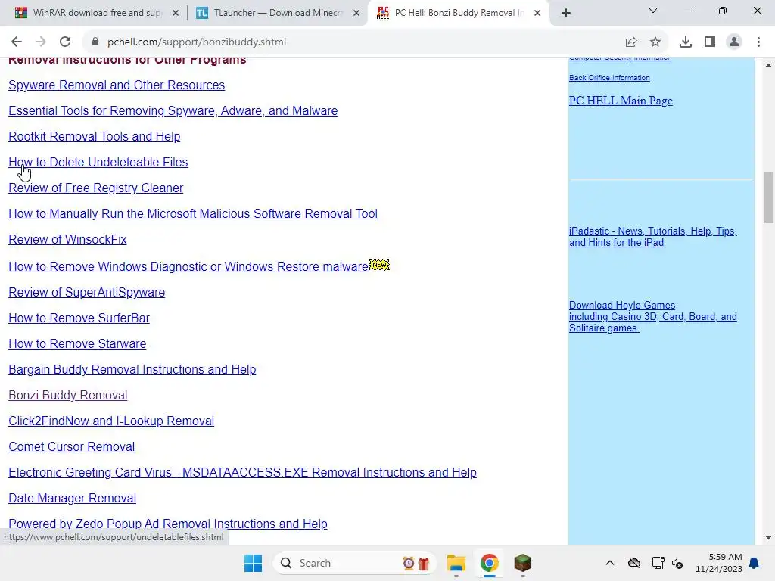Open the muted volume tray icon
The height and width of the screenshot is (581, 775).
pos(677,563)
